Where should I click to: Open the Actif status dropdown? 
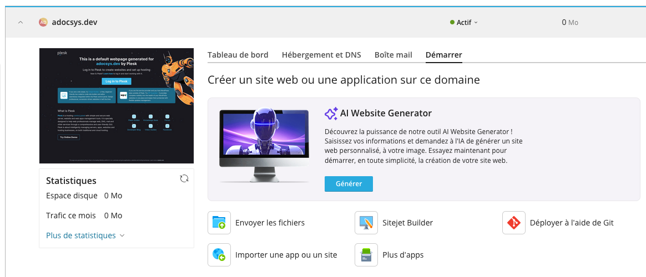coord(464,23)
